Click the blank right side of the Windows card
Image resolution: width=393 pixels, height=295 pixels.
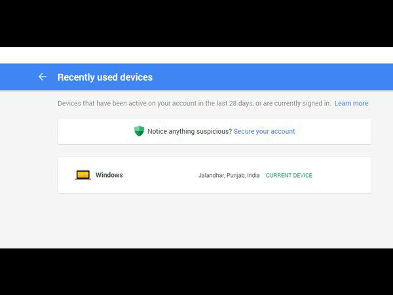point(342,175)
